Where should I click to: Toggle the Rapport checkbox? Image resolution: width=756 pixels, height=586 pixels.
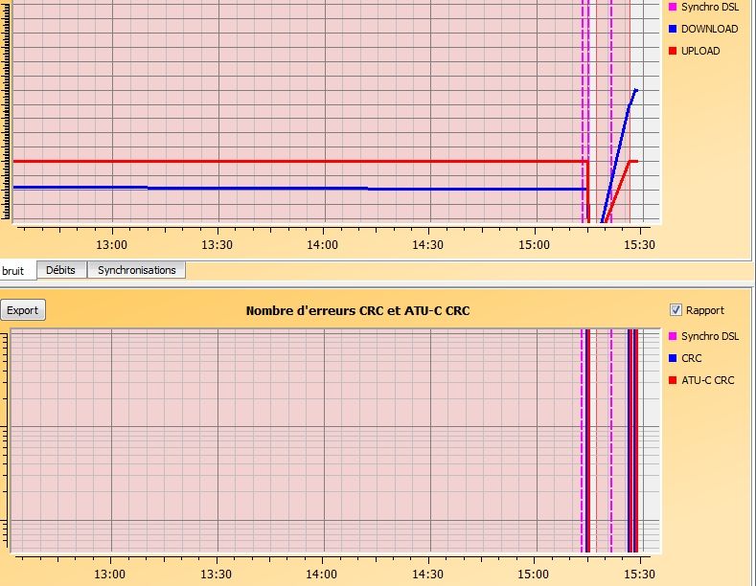676,310
